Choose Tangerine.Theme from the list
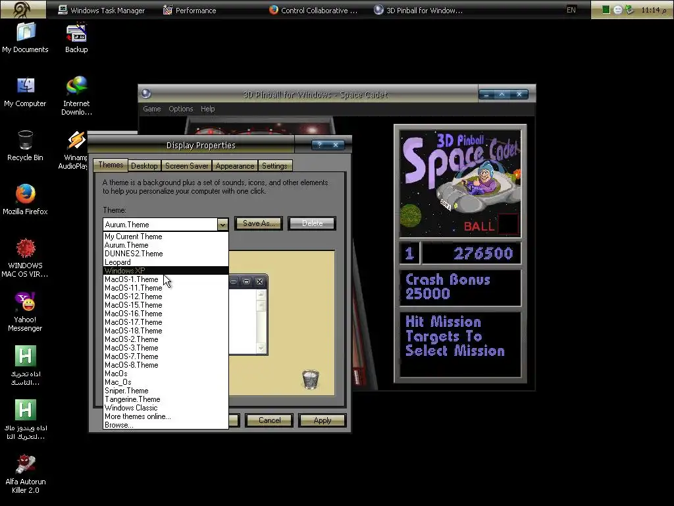 click(166, 399)
